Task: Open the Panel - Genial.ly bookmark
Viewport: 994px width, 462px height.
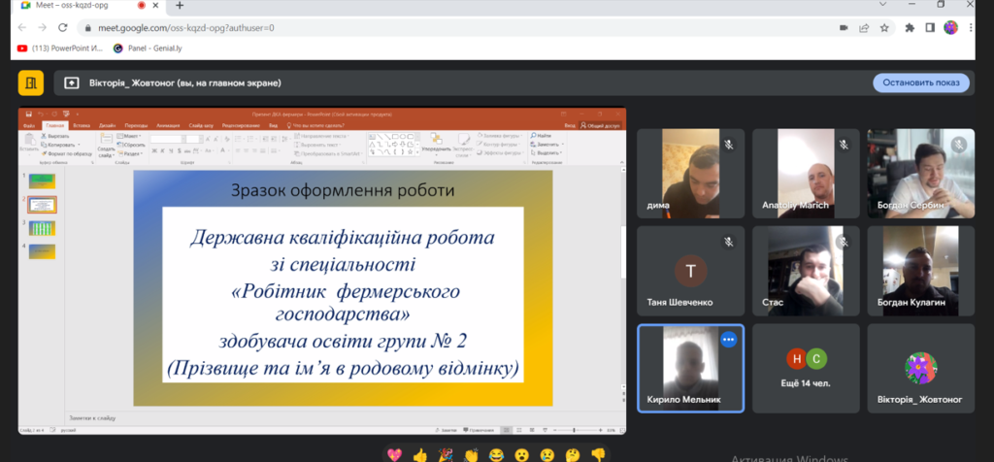Action: [149, 47]
